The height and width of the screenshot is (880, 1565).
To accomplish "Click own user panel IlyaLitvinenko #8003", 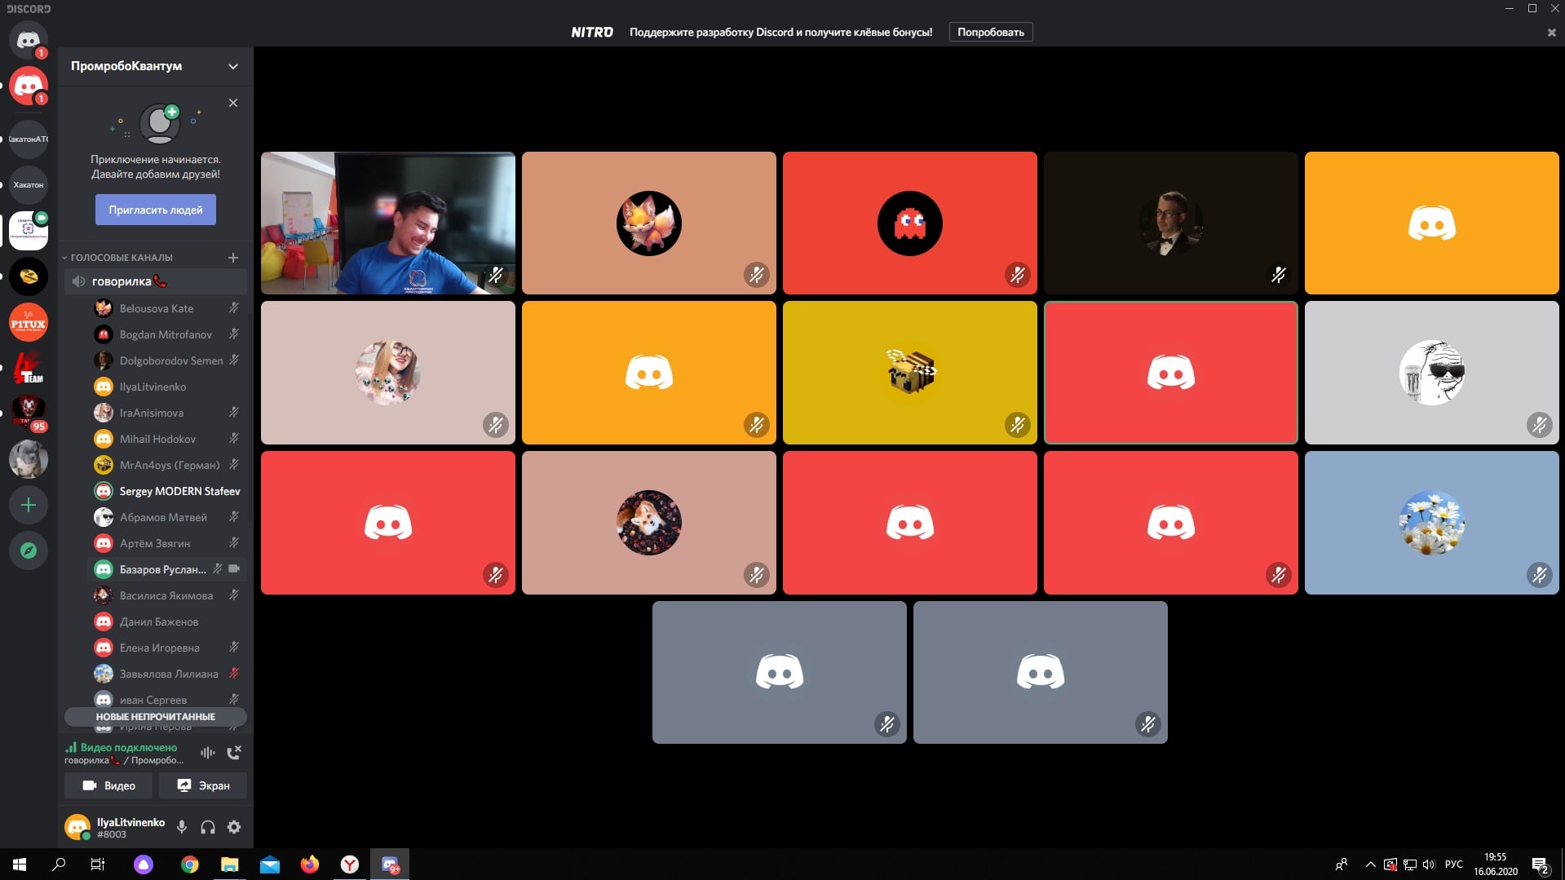I will tap(115, 827).
